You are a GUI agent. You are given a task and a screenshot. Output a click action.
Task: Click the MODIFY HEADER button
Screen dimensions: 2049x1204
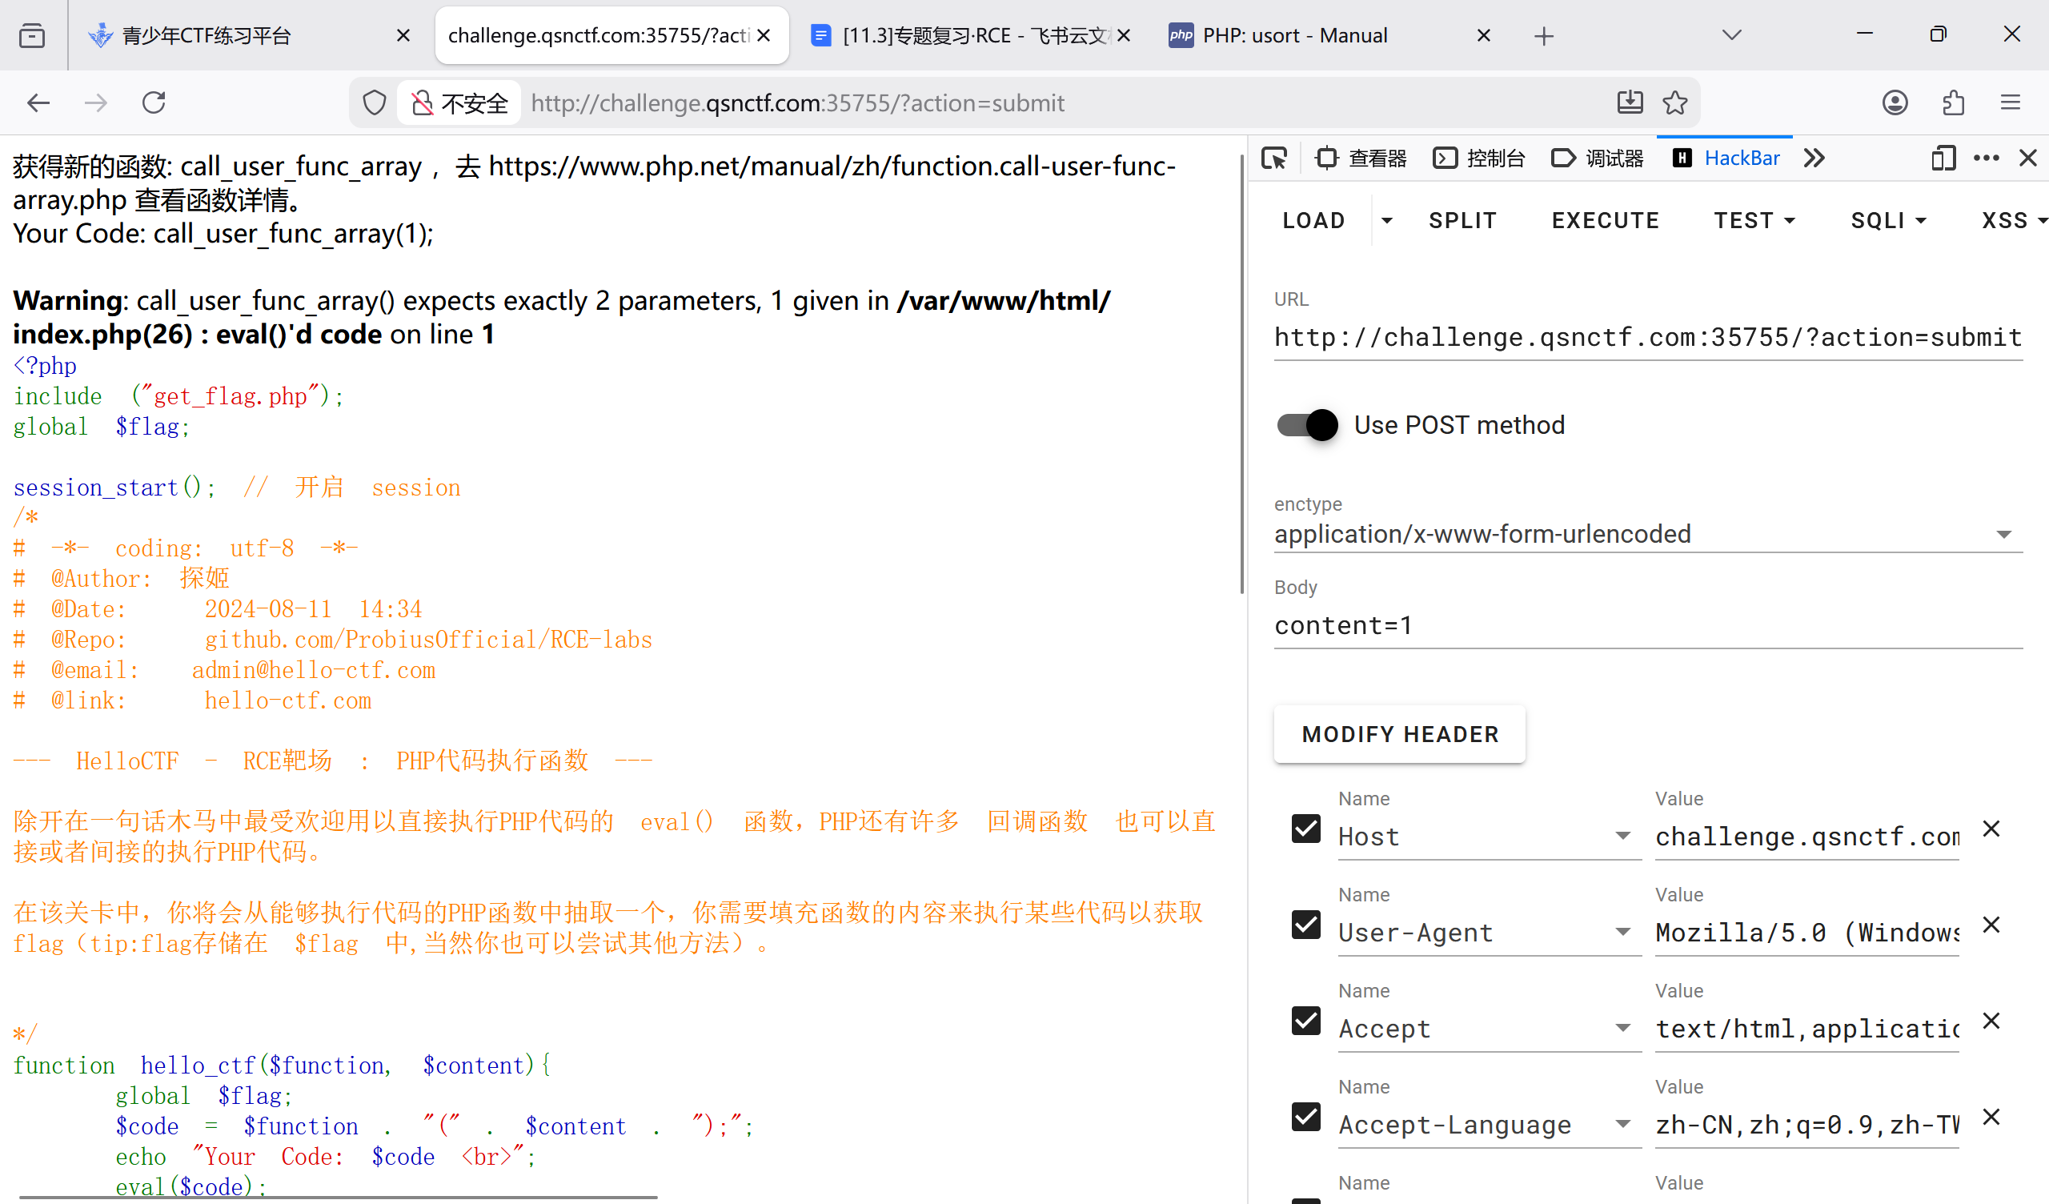1399,734
